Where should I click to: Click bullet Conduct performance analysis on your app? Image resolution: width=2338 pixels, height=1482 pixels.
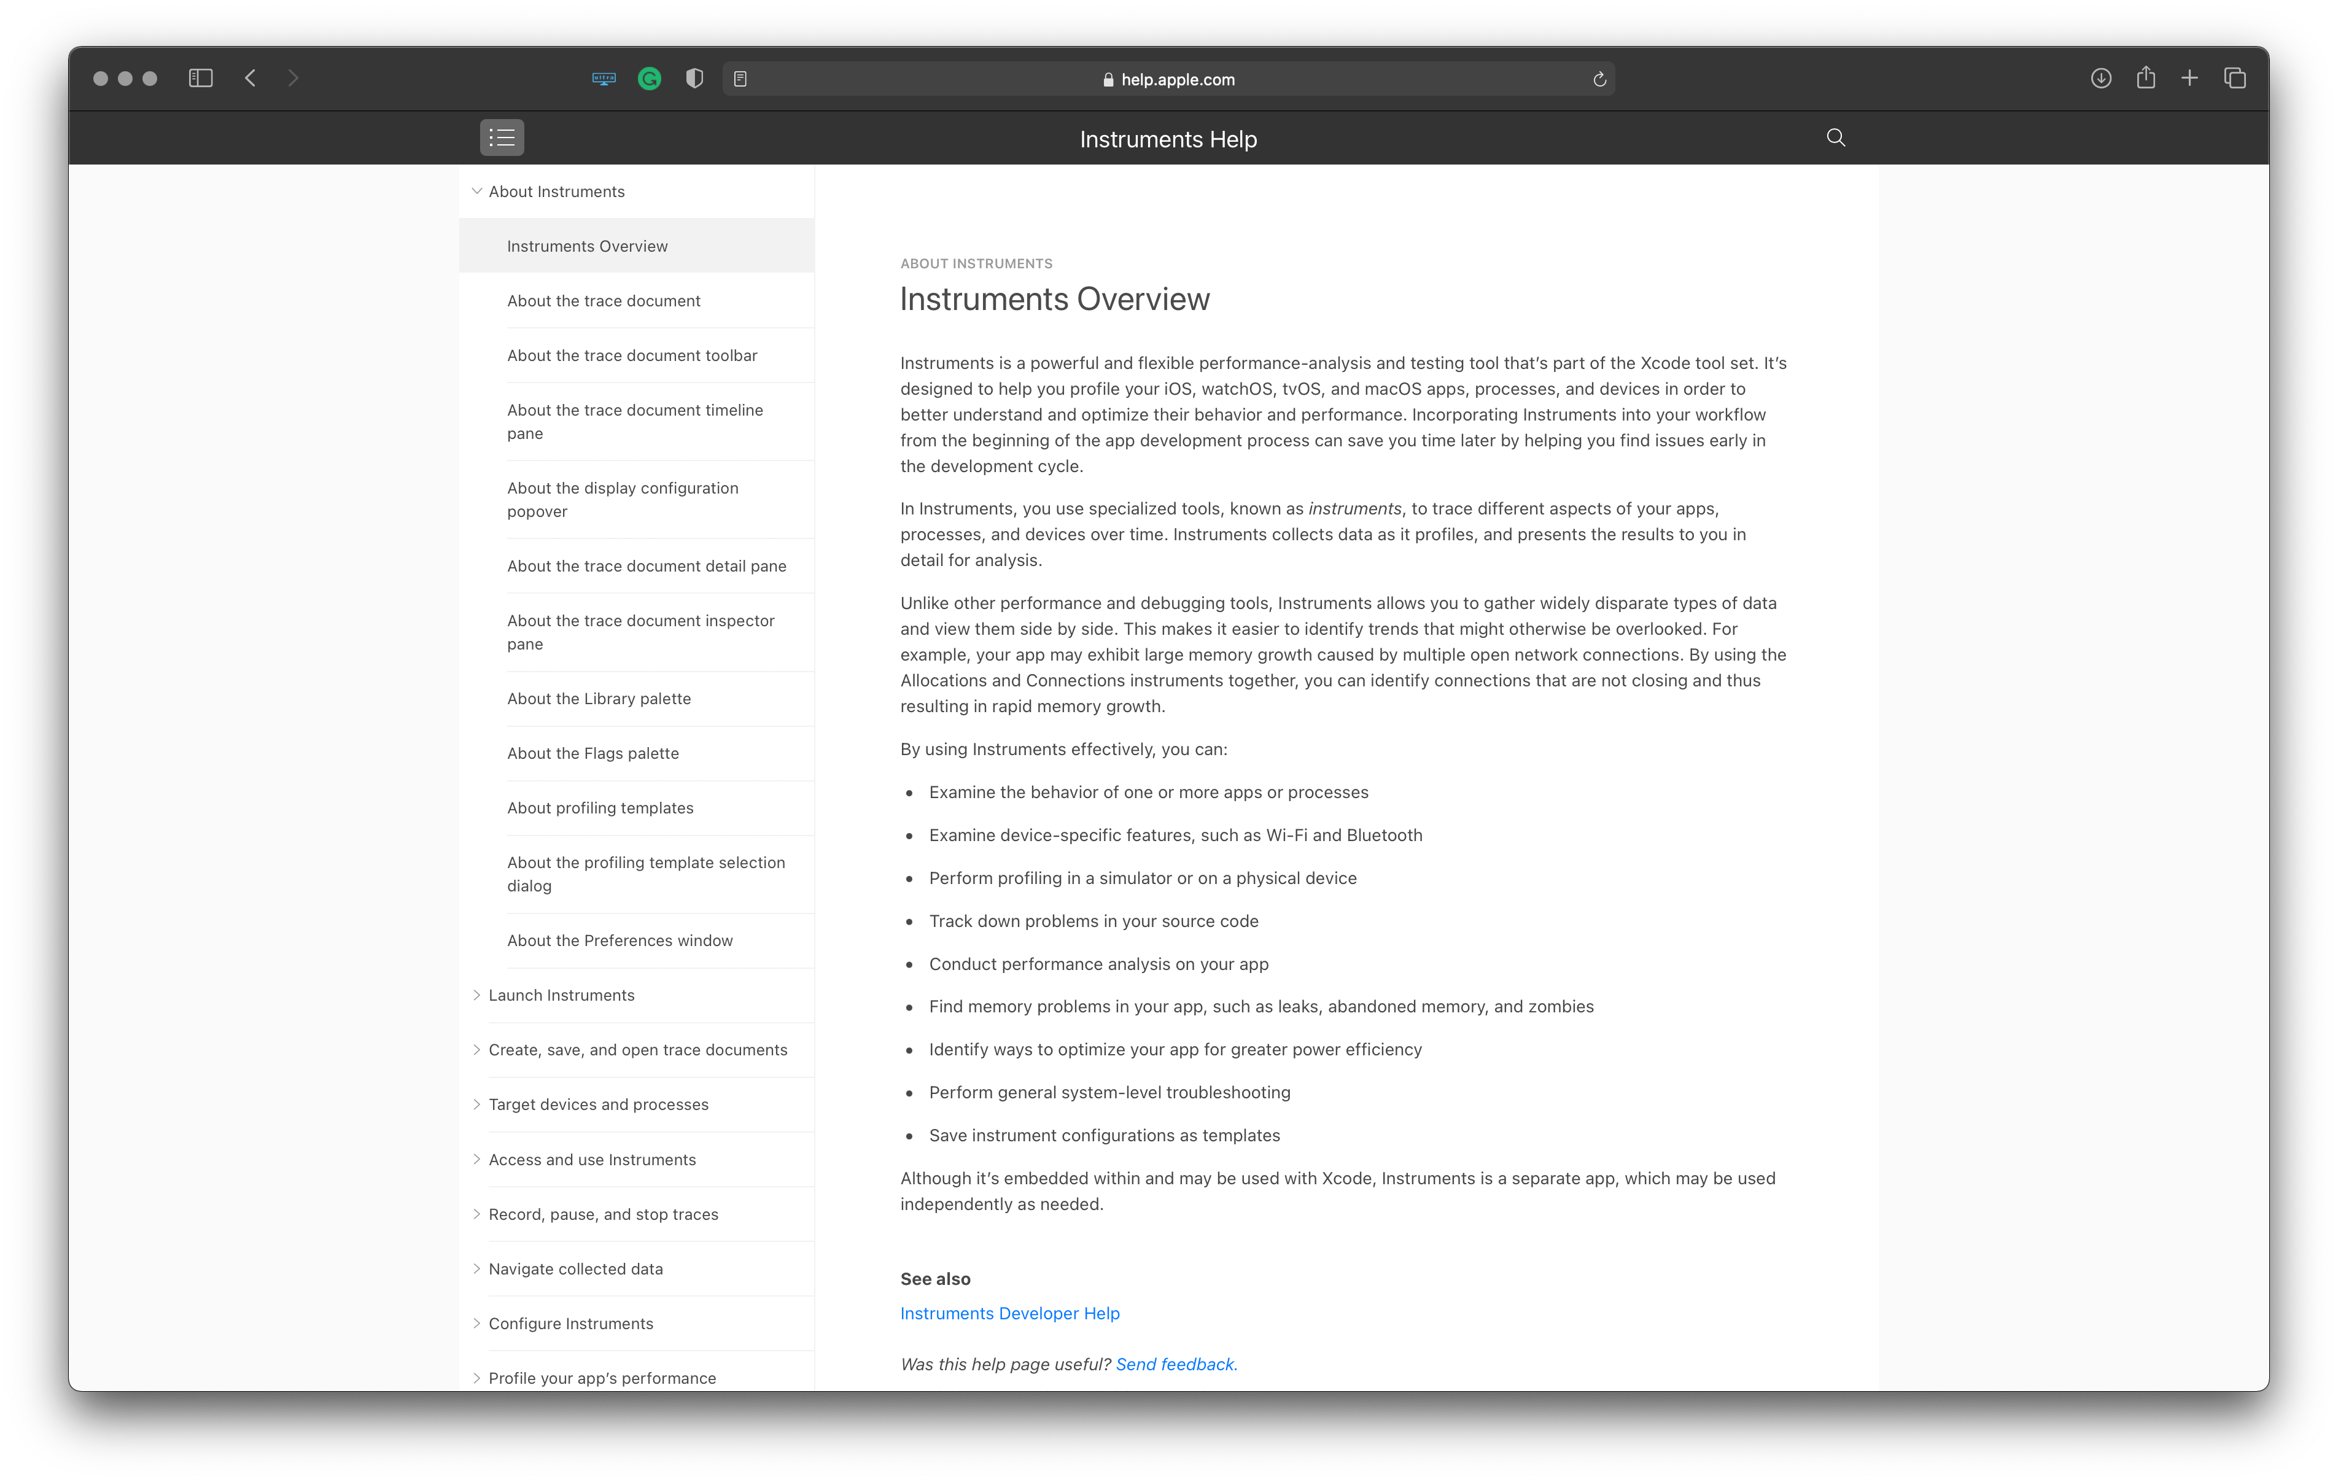1099,963
